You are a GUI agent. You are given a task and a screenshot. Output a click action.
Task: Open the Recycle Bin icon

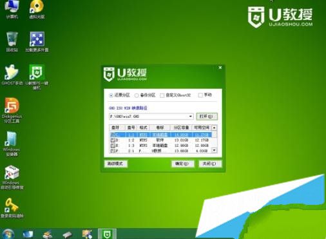[x=12, y=42]
